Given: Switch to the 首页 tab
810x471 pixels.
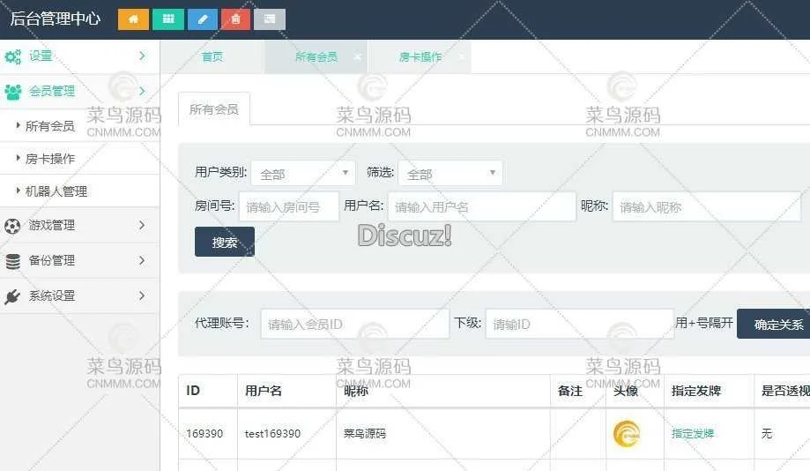Looking at the screenshot, I should (x=212, y=57).
